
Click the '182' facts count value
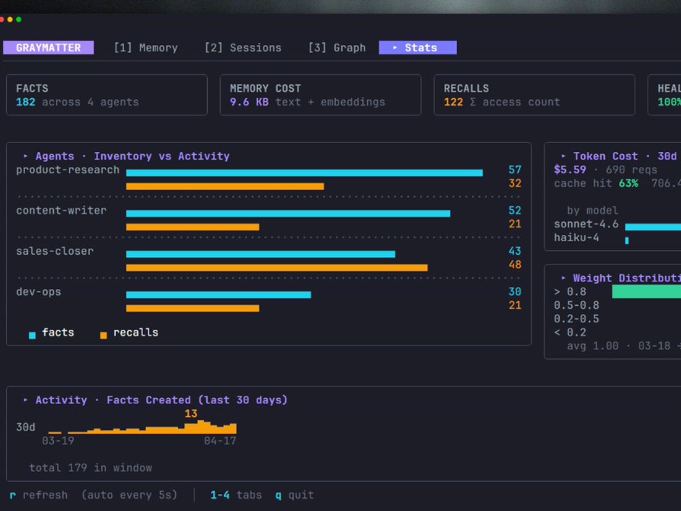pos(26,102)
